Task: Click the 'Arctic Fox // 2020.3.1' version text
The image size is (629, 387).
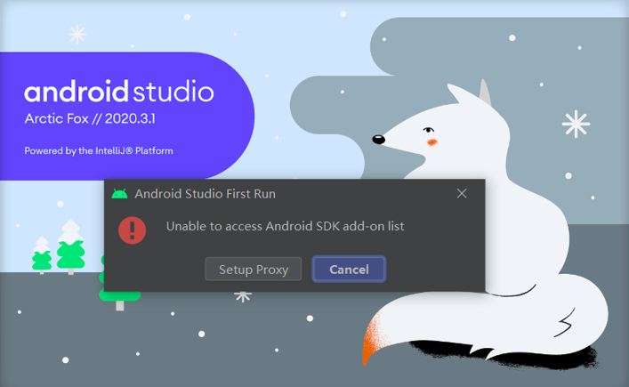Action: (90, 118)
